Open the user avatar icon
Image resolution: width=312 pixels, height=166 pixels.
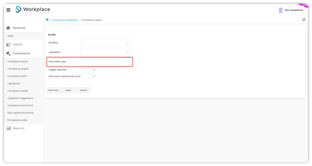(280, 10)
